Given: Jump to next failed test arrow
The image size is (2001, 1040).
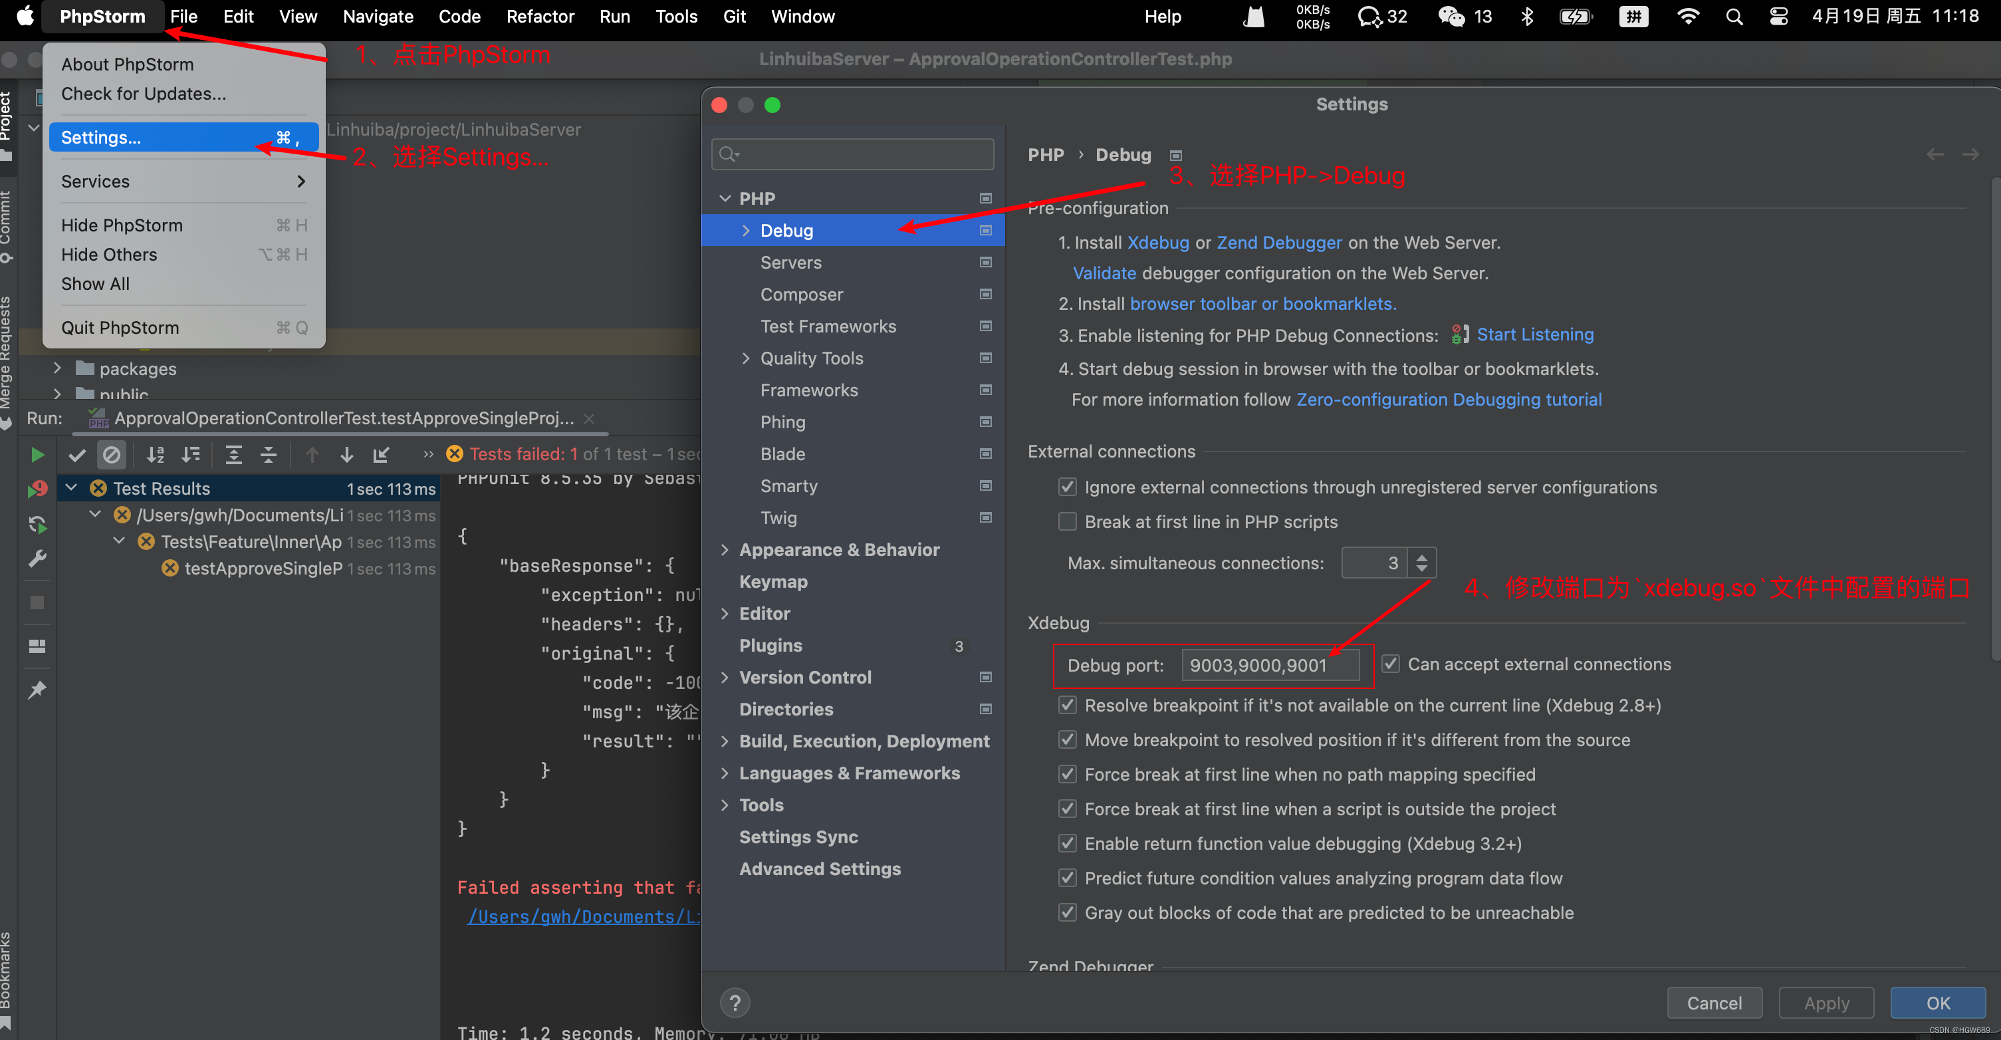Looking at the screenshot, I should (346, 455).
